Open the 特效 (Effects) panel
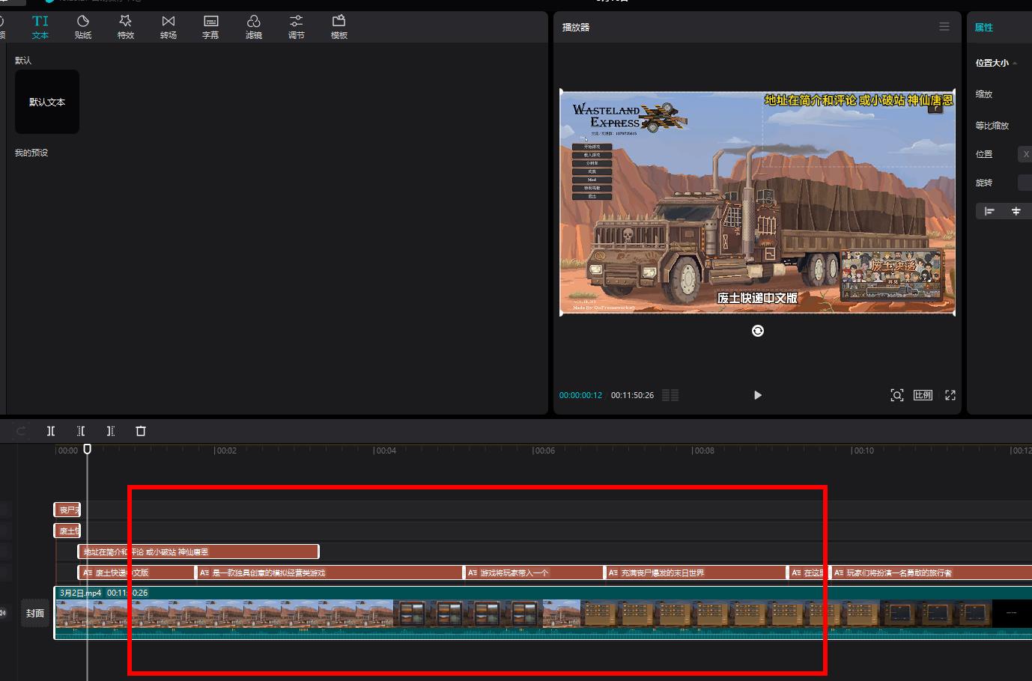 (x=126, y=27)
